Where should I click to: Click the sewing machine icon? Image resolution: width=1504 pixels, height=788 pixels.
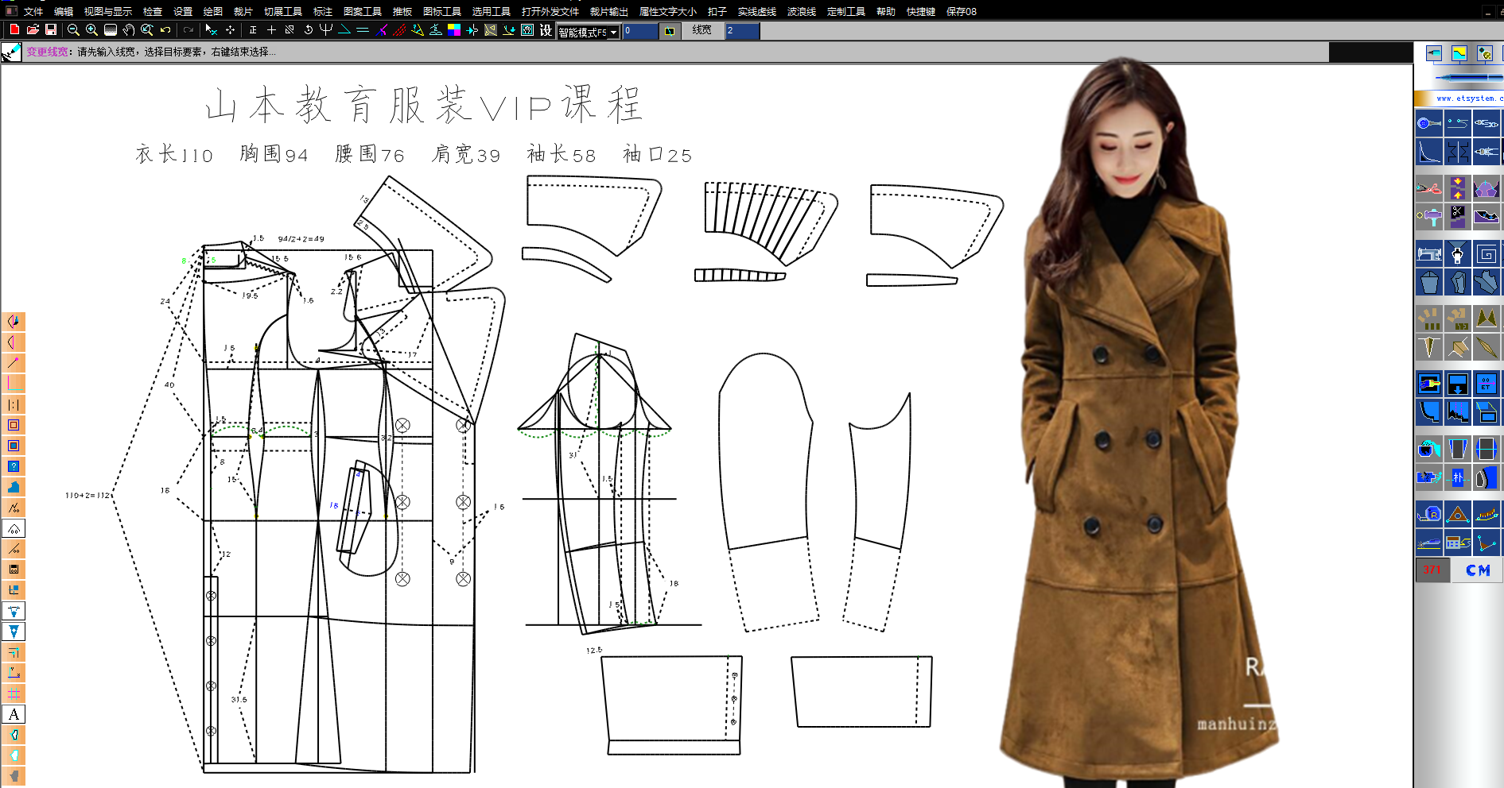point(1428,254)
